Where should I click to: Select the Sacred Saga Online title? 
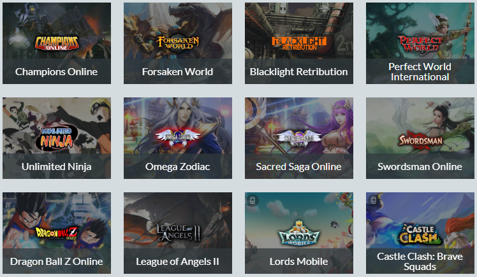[298, 166]
